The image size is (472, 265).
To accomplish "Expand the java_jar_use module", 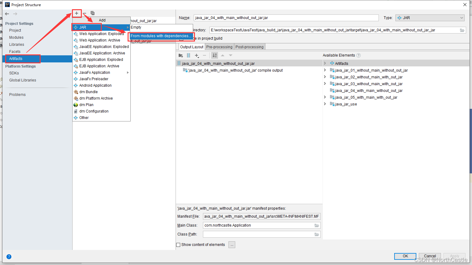I will pyautogui.click(x=325, y=104).
